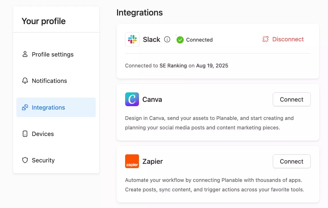The height and width of the screenshot is (208, 328).
Task: Connect the Zapier integration
Action: (291, 161)
